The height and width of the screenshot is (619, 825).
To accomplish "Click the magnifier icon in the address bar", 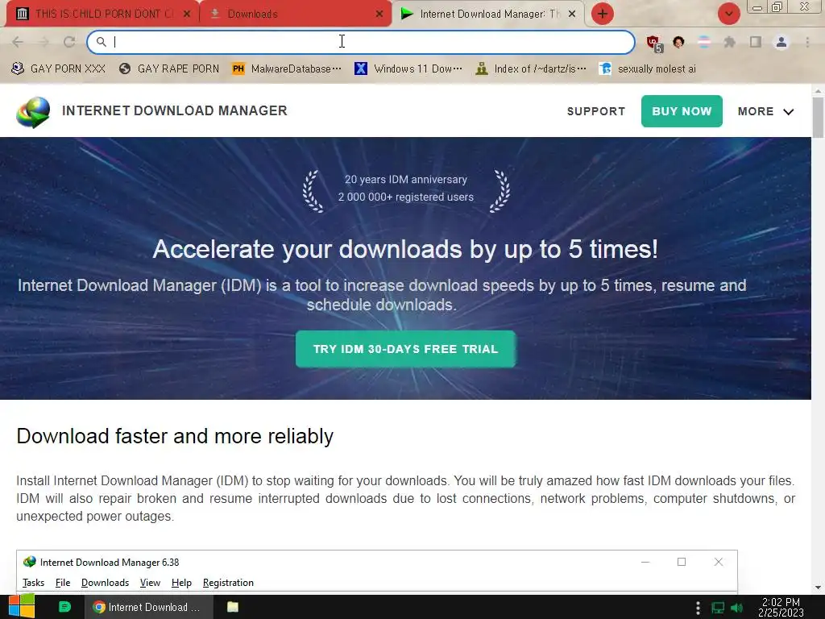I will [101, 42].
